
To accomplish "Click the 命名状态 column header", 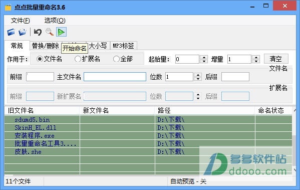I will coord(273,110).
